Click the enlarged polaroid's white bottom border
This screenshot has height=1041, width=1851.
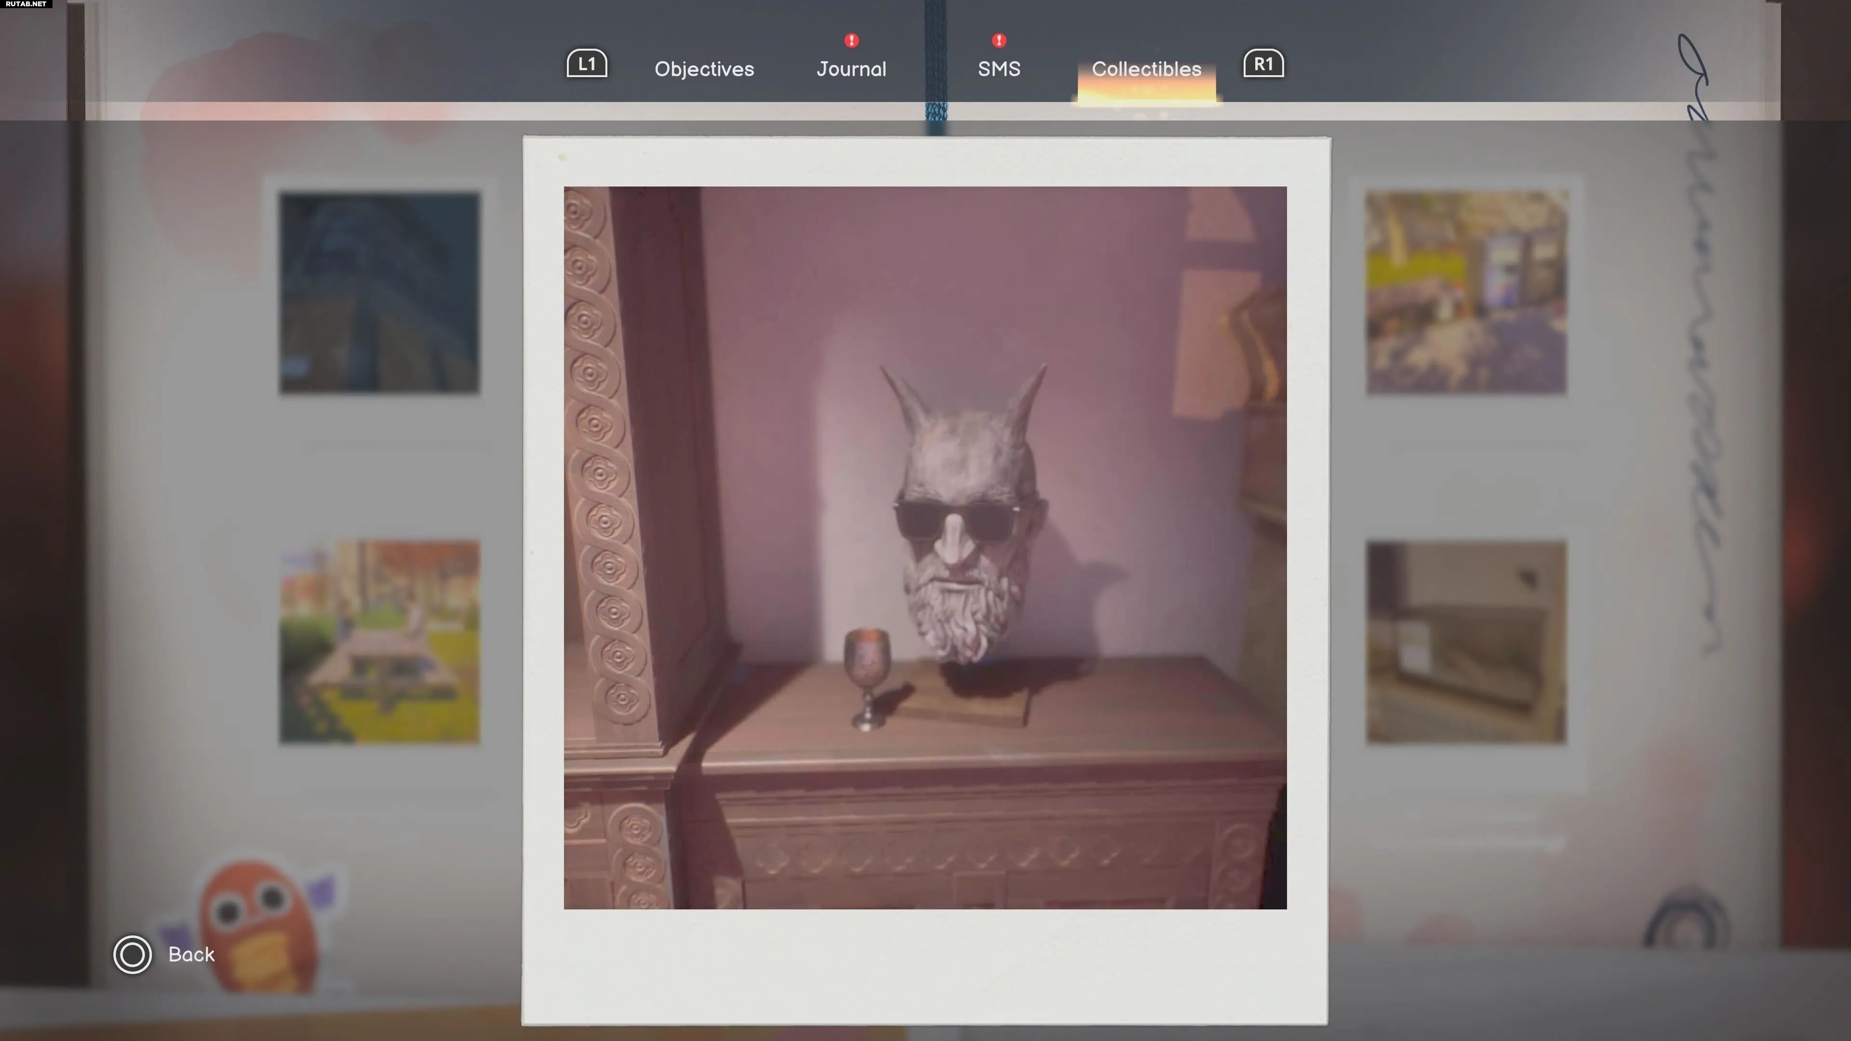coord(925,966)
